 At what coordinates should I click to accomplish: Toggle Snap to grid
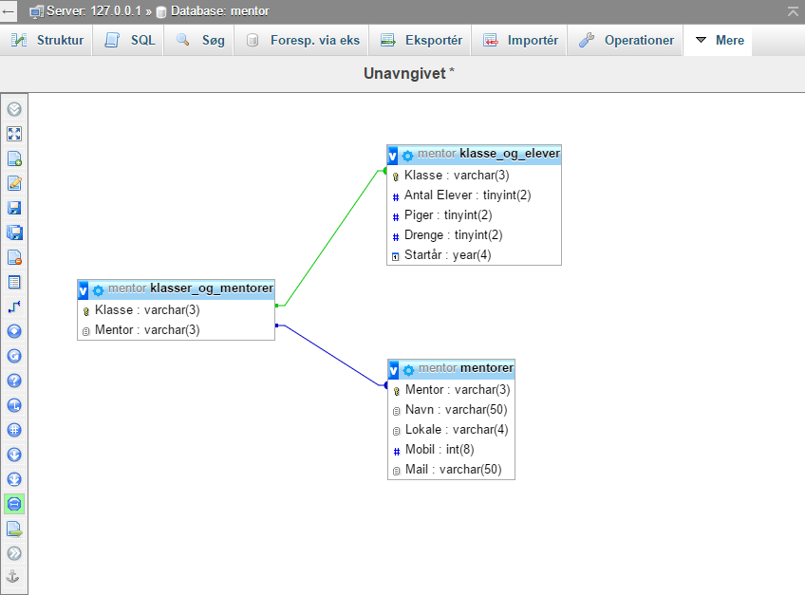(x=14, y=430)
